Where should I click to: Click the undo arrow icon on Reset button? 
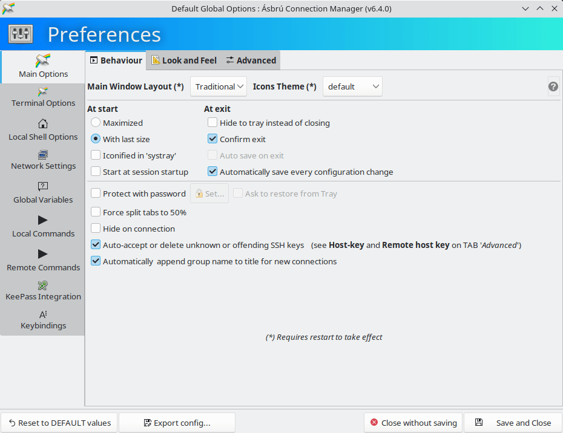12,423
